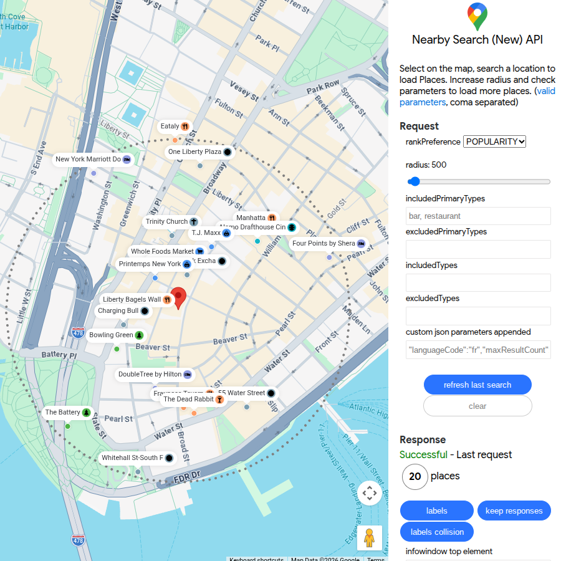
Task: Open the DoubleTree by Hilton marker
Action: (155, 375)
